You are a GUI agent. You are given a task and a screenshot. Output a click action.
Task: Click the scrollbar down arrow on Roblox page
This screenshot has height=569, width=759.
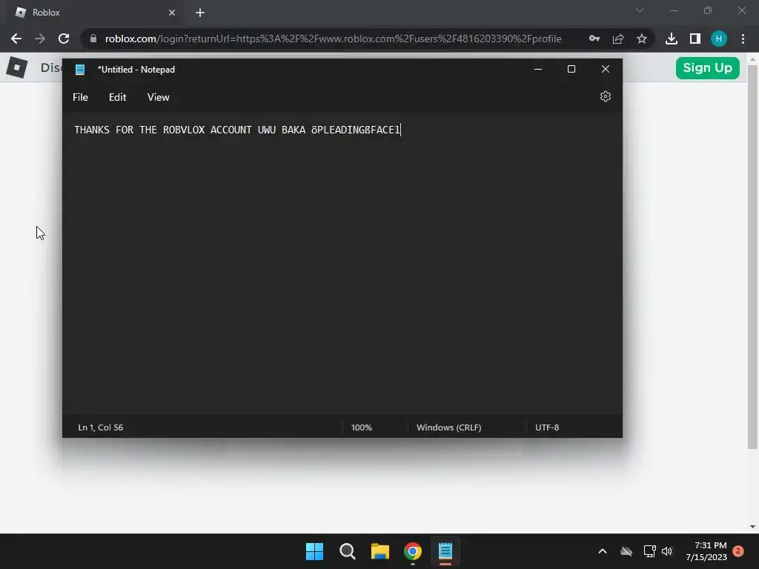[x=752, y=527]
